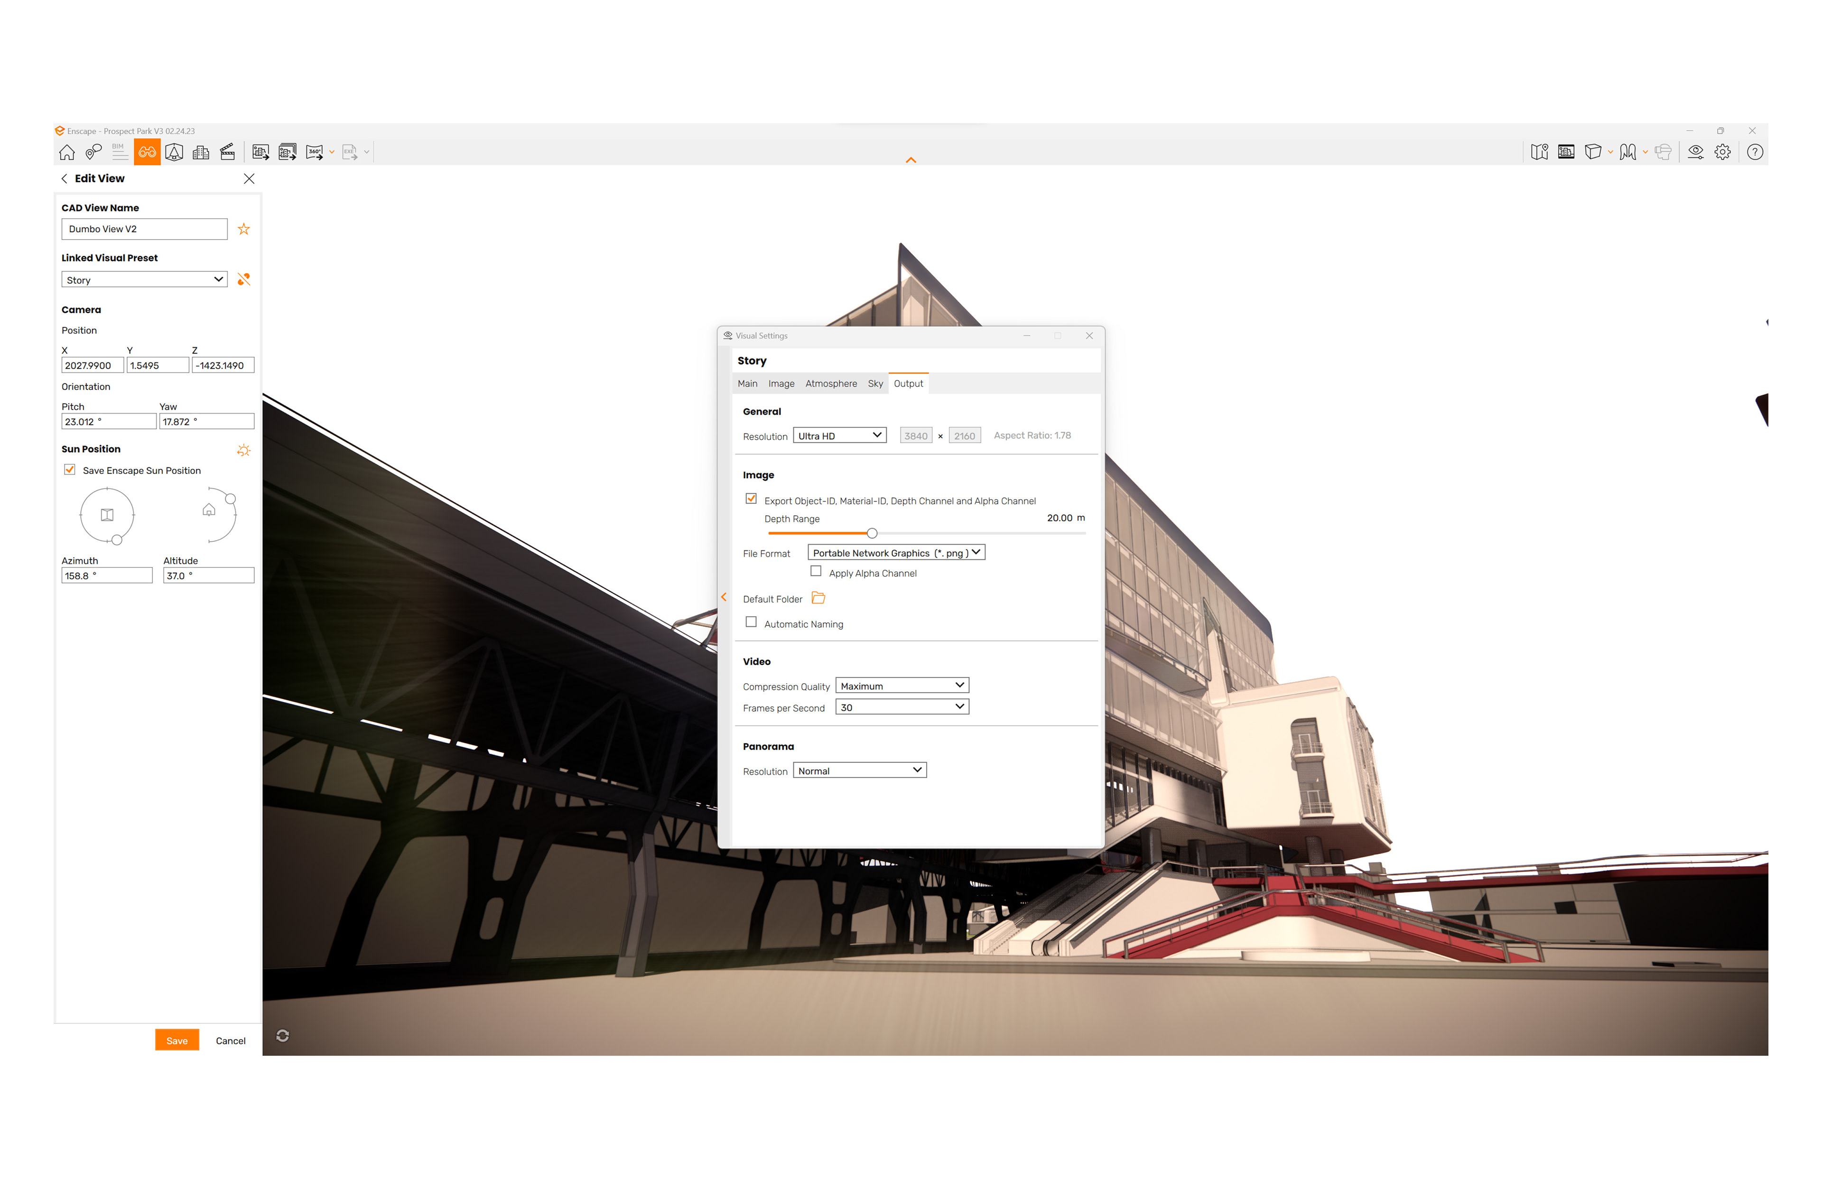Image resolution: width=1822 pixels, height=1179 pixels.
Task: Enable the Apply Alpha Channel checkbox
Action: coord(815,571)
